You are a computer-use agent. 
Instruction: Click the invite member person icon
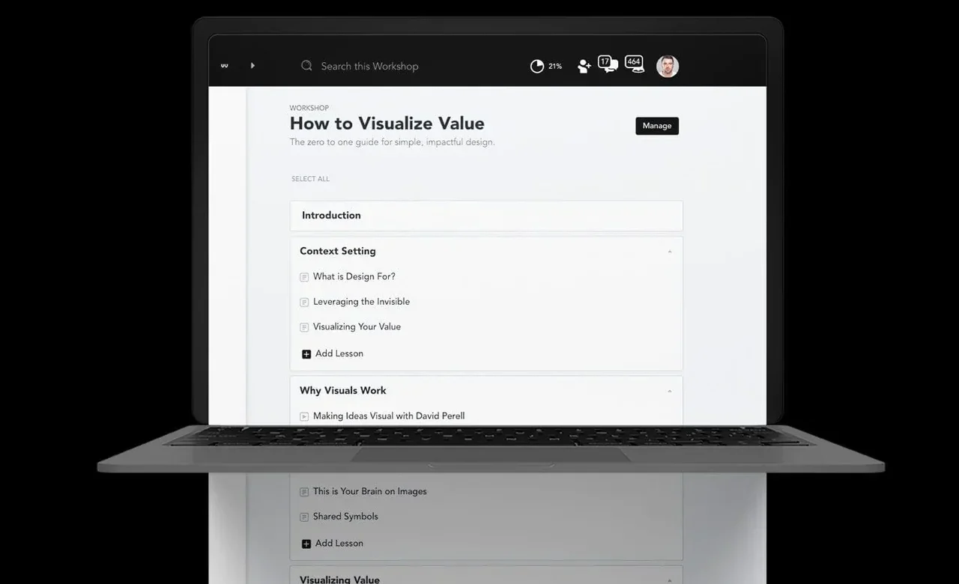pyautogui.click(x=584, y=66)
